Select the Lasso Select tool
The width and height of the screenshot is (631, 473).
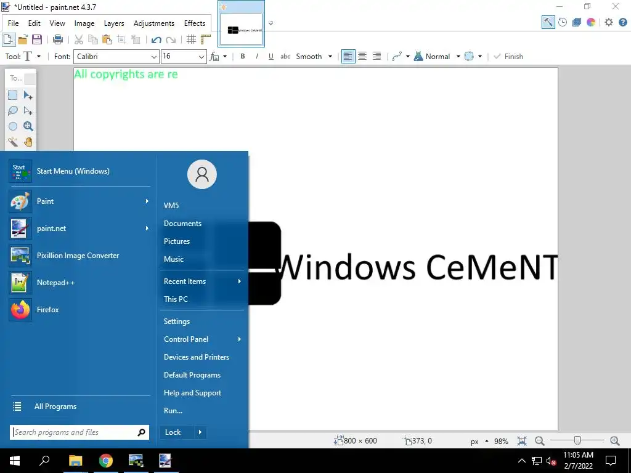tap(13, 111)
